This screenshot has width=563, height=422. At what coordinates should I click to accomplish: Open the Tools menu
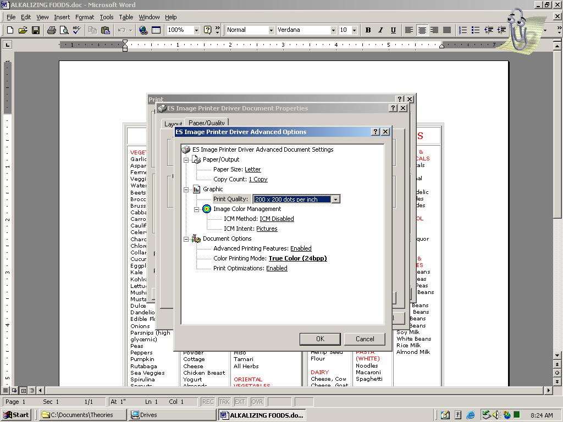coord(106,17)
